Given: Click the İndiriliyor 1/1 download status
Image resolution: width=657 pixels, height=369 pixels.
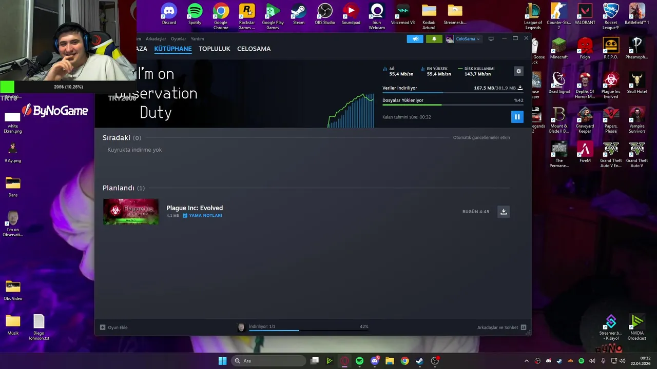Looking at the screenshot, I should pyautogui.click(x=262, y=326).
